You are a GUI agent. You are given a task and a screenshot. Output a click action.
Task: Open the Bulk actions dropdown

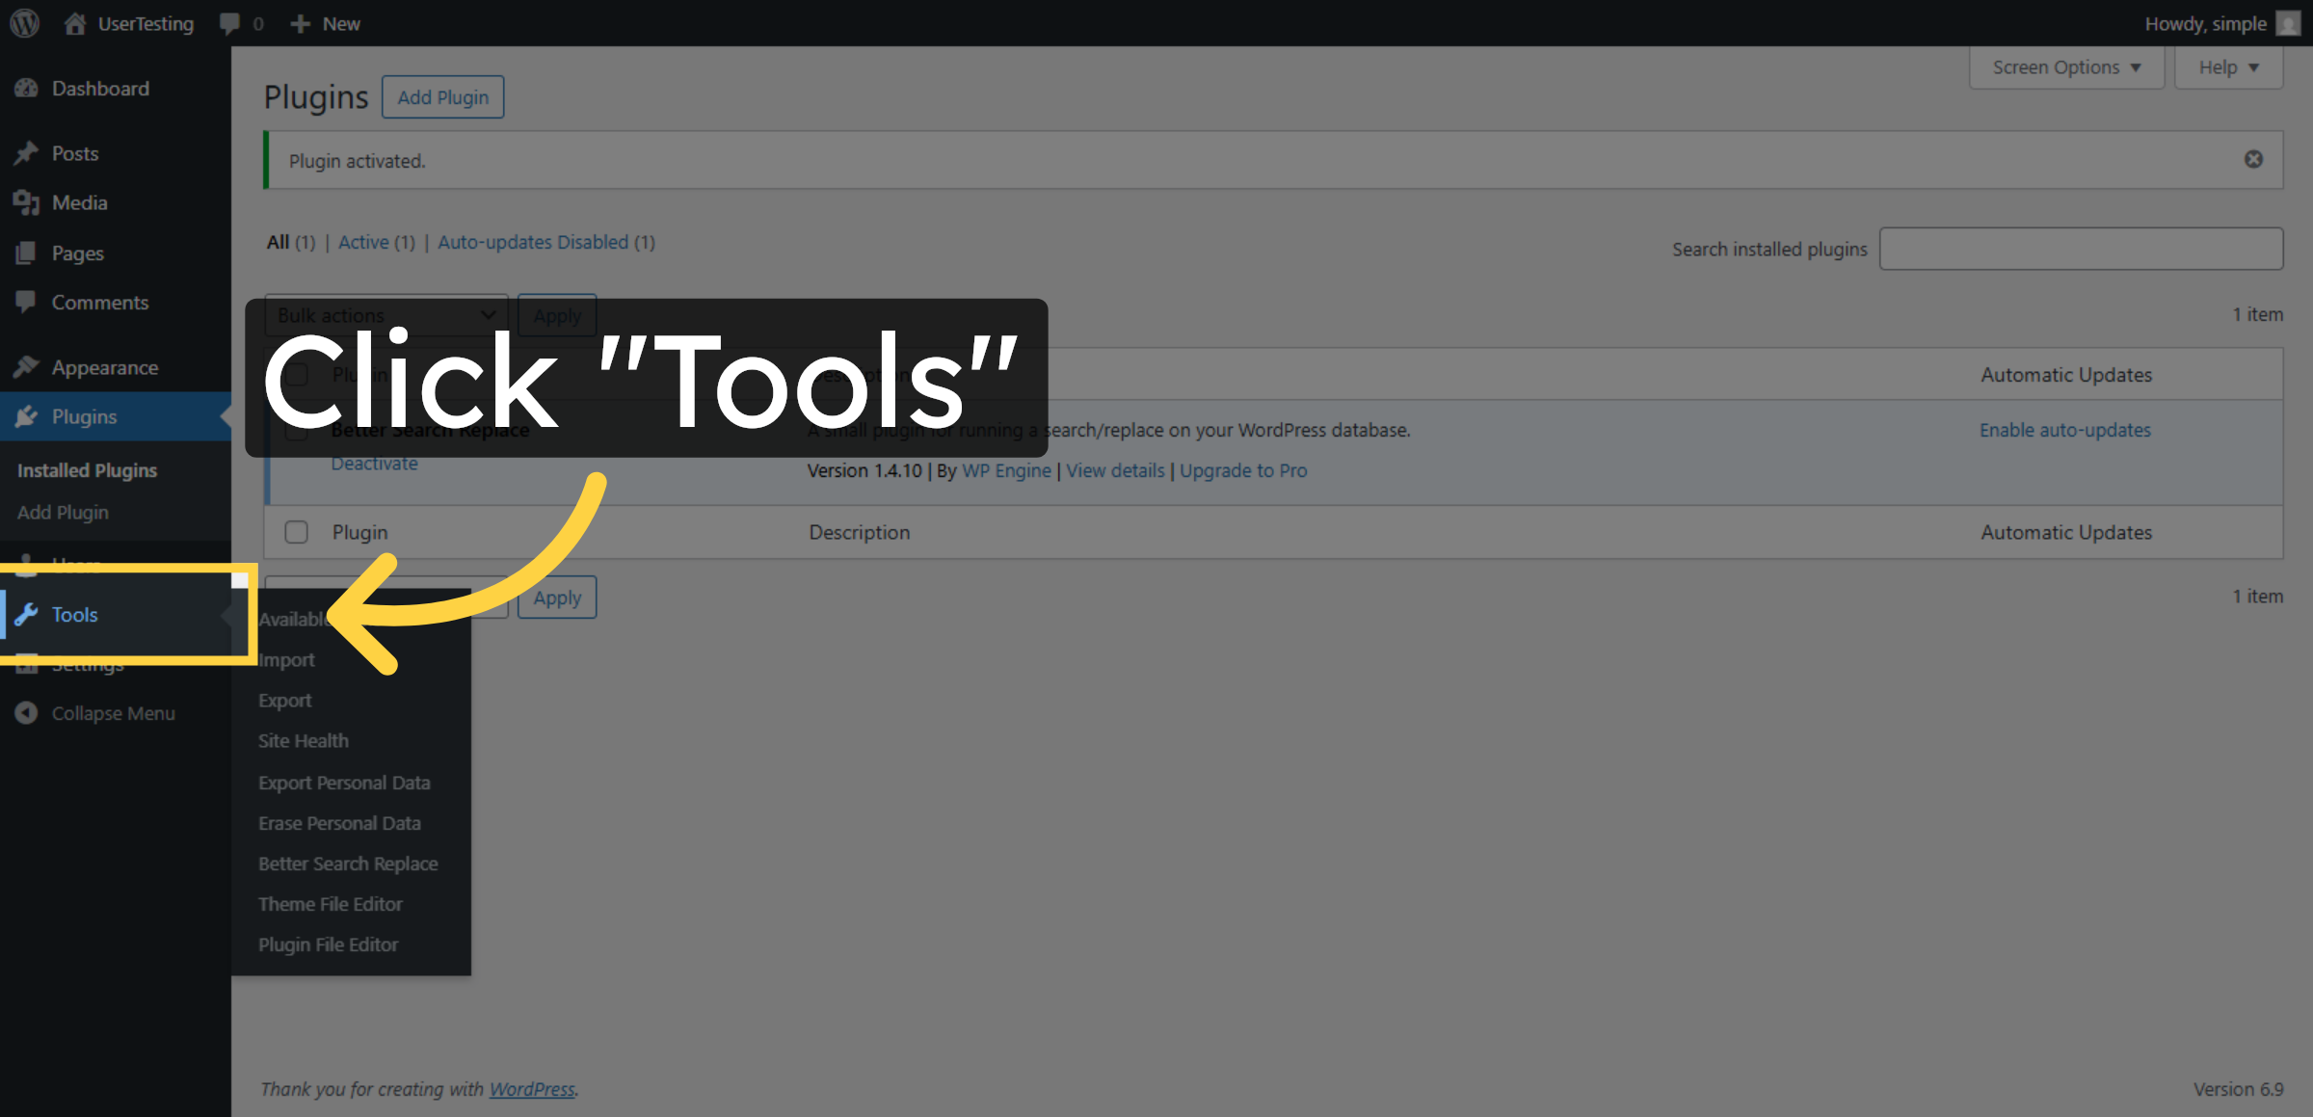pos(385,314)
